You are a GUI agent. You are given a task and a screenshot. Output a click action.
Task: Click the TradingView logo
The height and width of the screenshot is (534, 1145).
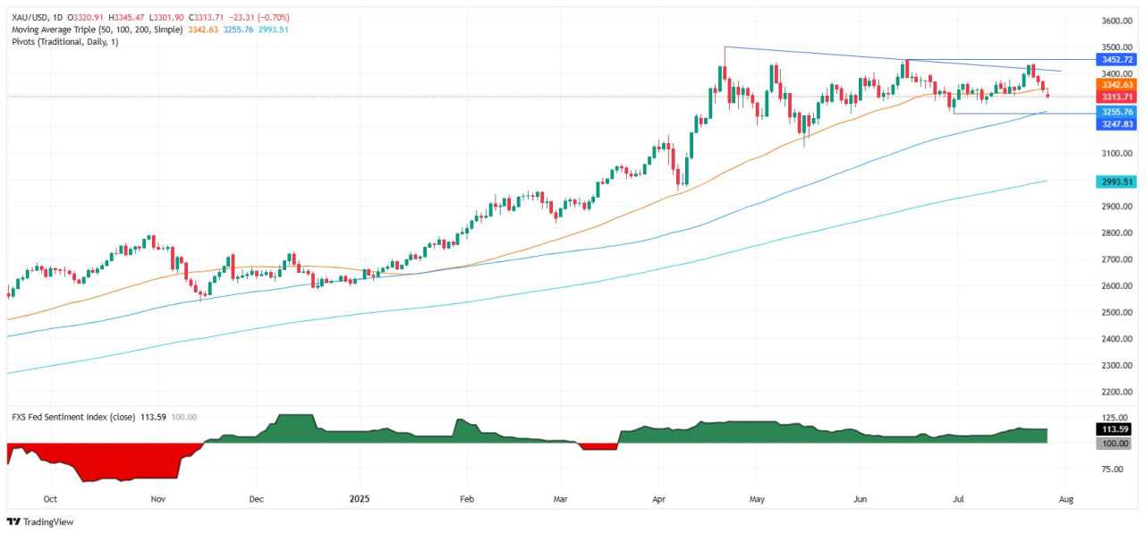(41, 521)
